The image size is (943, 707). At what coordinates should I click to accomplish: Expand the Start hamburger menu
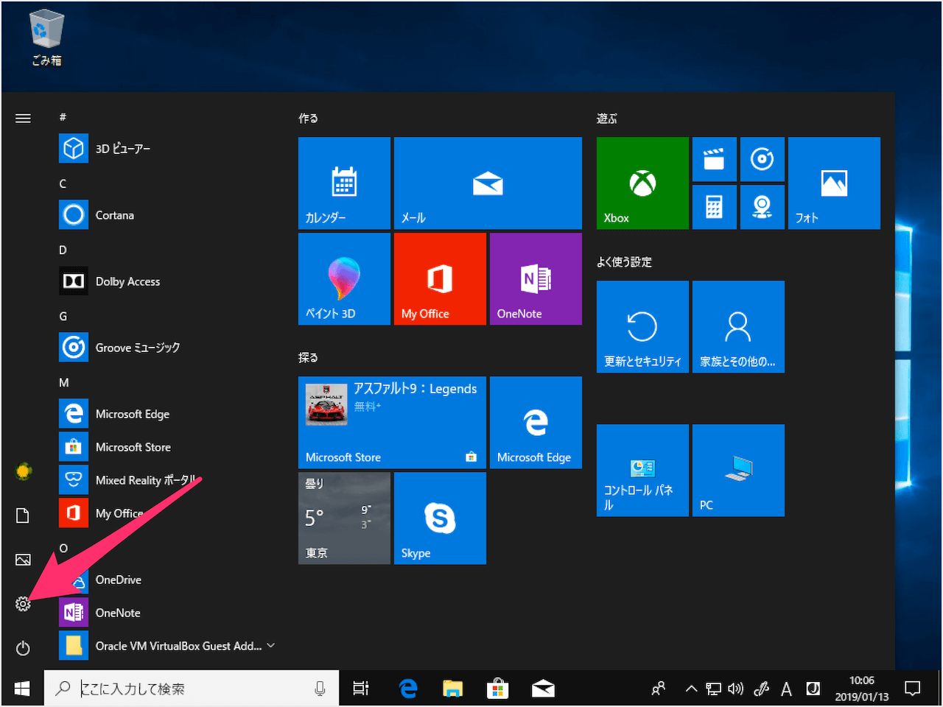pos(23,118)
